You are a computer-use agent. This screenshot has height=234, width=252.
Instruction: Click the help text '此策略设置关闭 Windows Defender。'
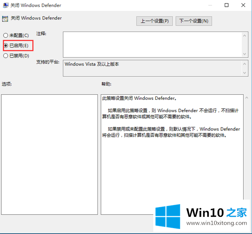pos(139,98)
